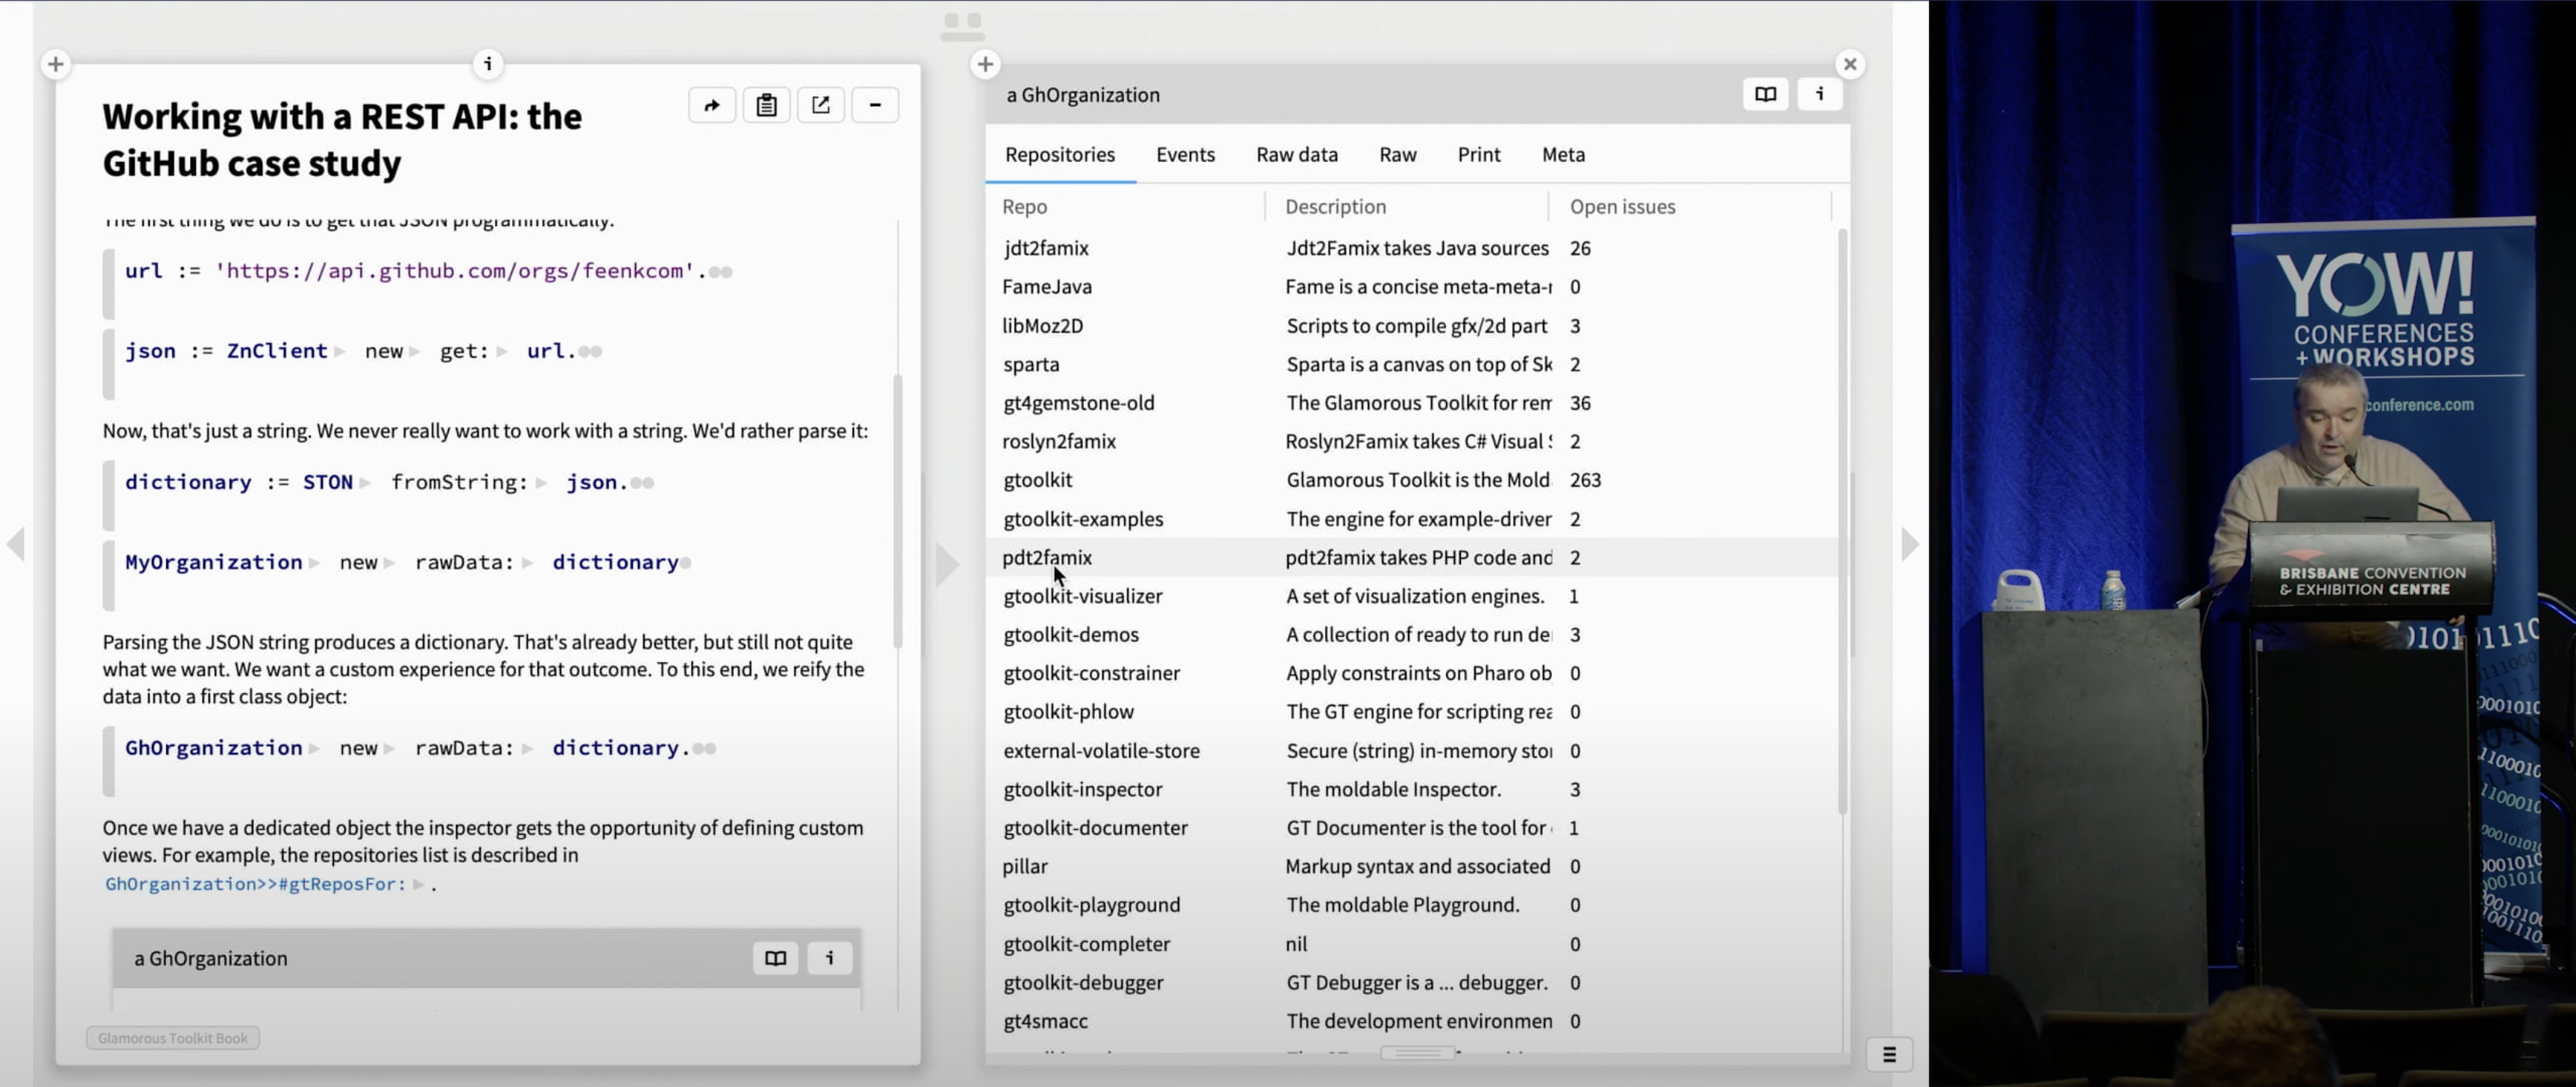The width and height of the screenshot is (2576, 1087).
Task: Open the book icon in the right inspector header
Action: point(1765,94)
